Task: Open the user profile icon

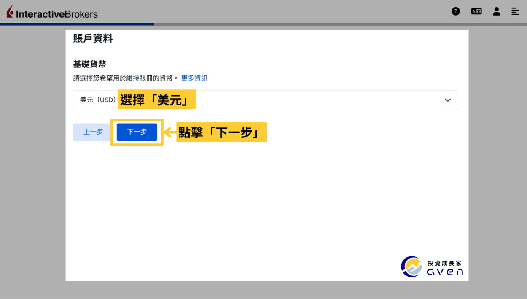Action: [x=497, y=11]
